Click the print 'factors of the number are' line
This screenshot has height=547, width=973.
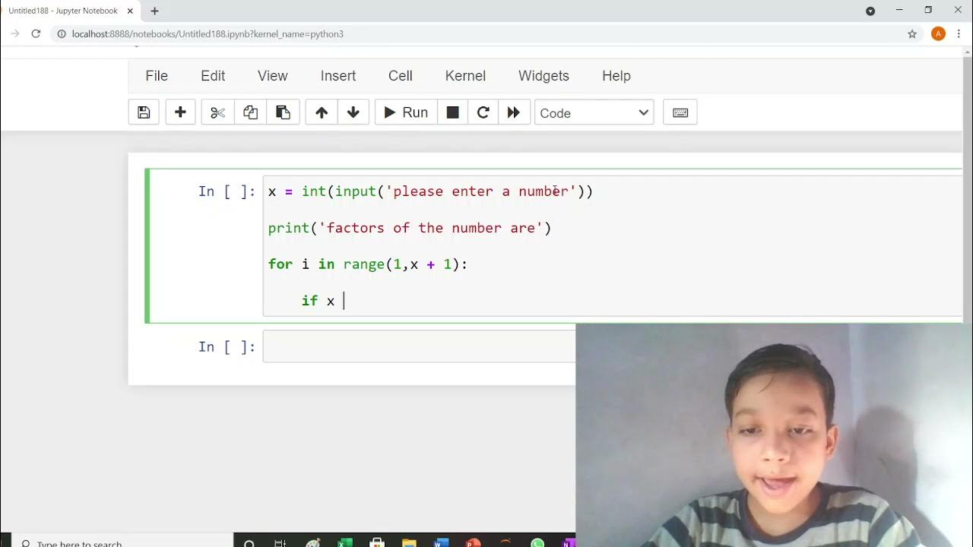tap(410, 228)
